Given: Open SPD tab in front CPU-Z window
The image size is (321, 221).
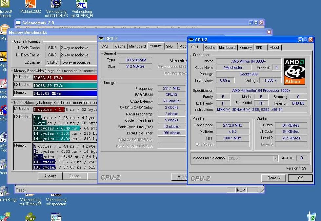Looking at the screenshot, I should coord(259,48).
